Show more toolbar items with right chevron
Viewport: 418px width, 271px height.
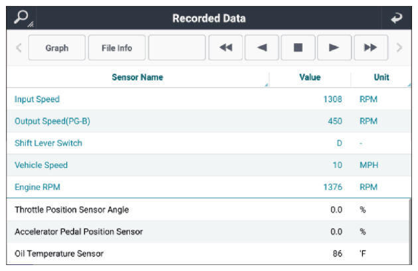click(x=399, y=48)
